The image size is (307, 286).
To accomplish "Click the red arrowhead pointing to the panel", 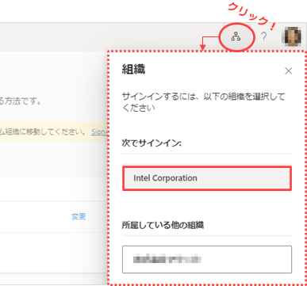I will tap(202, 48).
